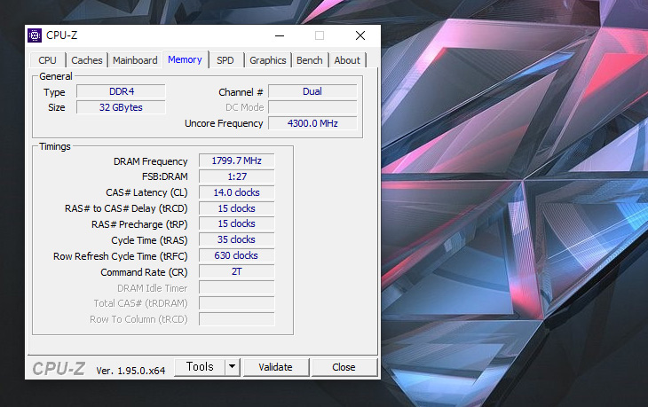The height and width of the screenshot is (407, 648).
Task: Minimize the CPU-Z window
Action: (280, 35)
